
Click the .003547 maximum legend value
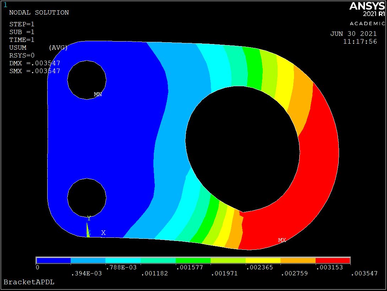tap(364, 273)
